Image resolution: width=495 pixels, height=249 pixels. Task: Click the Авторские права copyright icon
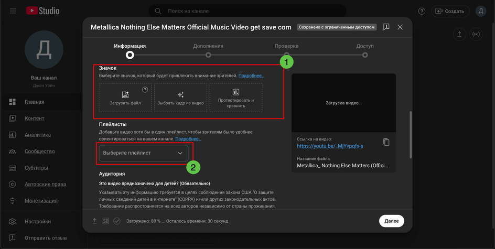coord(12,184)
